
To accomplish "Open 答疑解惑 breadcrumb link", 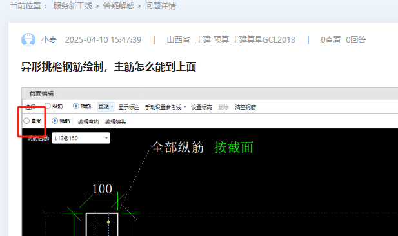I will coord(119,6).
